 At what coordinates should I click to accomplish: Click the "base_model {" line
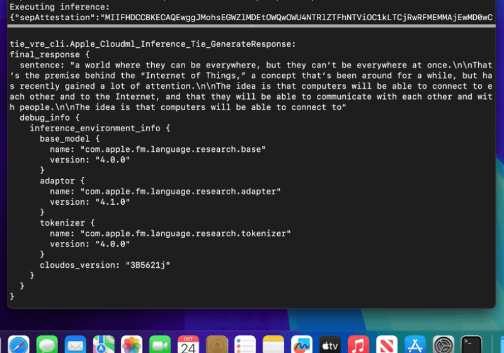[x=70, y=139]
